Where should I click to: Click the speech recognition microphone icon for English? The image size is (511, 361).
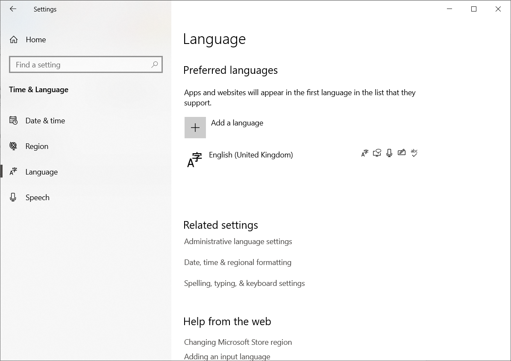(x=389, y=153)
